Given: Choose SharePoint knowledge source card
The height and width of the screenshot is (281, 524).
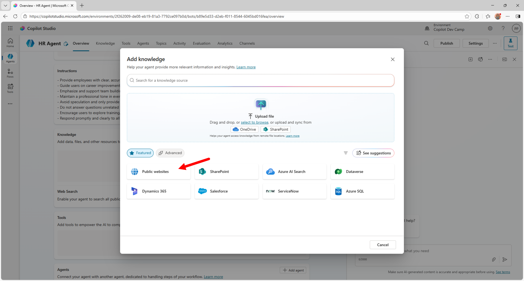Looking at the screenshot, I should tap(226, 172).
